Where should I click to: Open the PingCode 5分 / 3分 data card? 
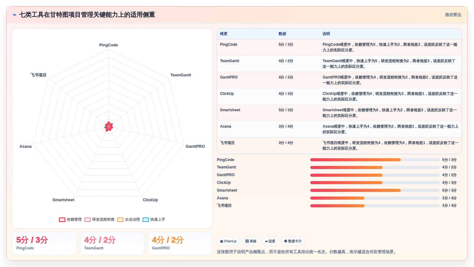pyautogui.click(x=44, y=244)
